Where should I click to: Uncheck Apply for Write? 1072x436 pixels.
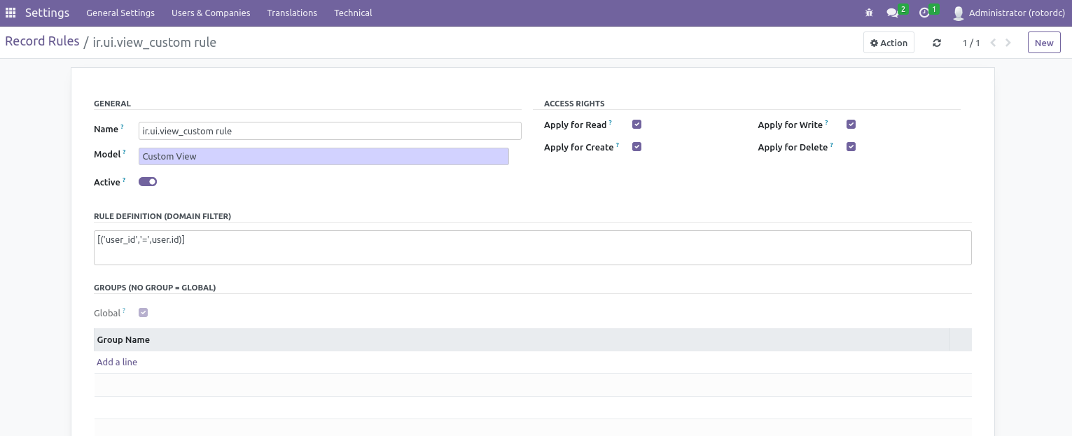click(851, 124)
